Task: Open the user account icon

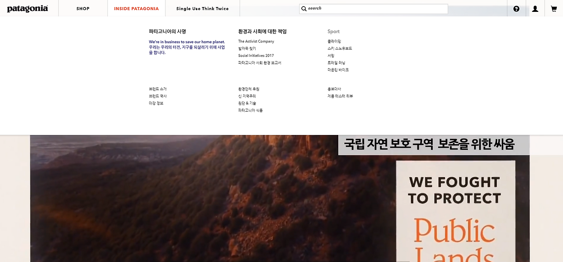Action: (535, 9)
